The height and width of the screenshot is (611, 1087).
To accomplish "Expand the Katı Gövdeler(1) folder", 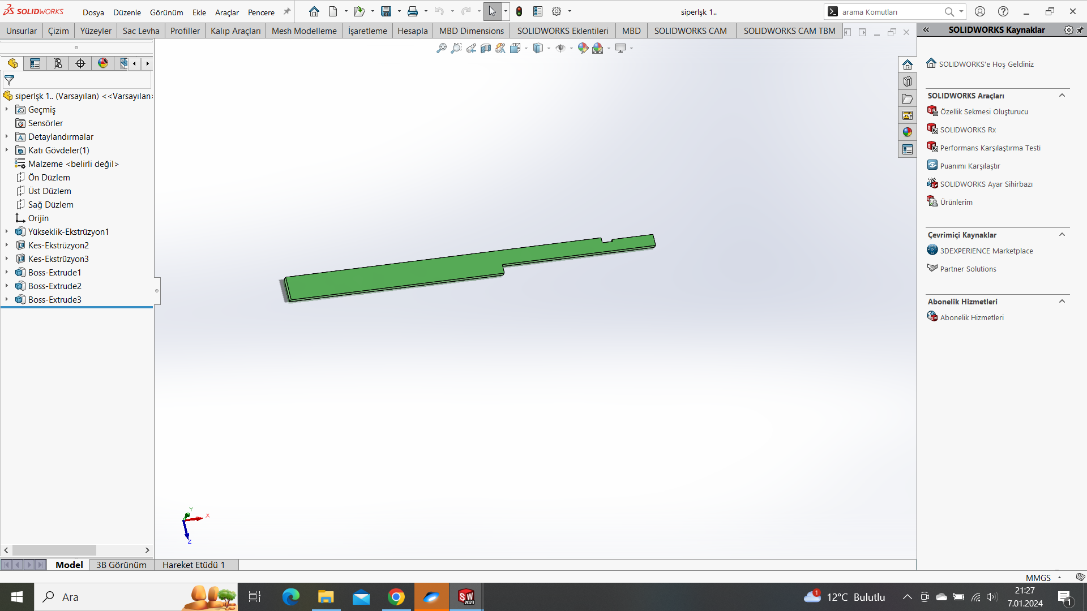I will coord(7,150).
